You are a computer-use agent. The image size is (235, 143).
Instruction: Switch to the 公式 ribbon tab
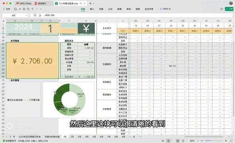point(110,9)
